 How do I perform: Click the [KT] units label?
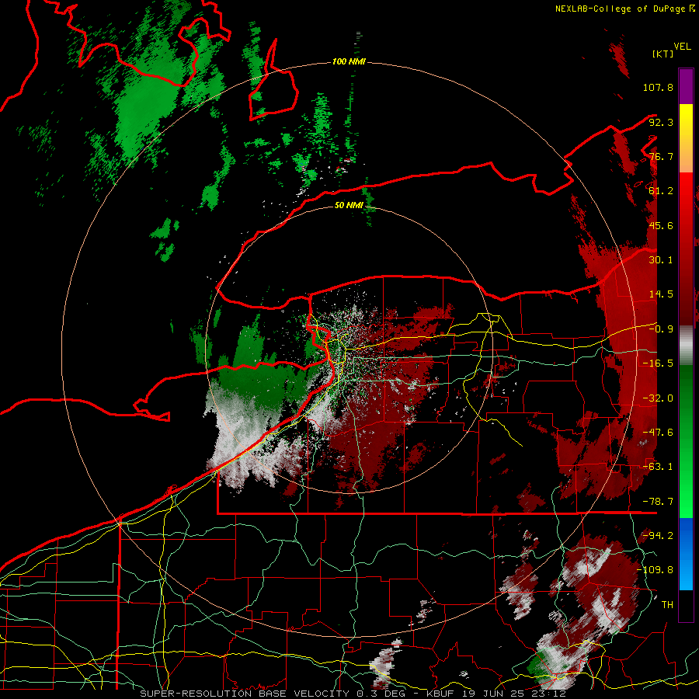pos(662,54)
